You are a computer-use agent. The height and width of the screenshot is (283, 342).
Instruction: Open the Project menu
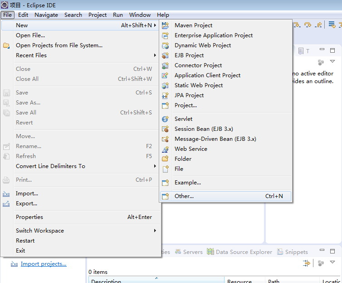98,15
